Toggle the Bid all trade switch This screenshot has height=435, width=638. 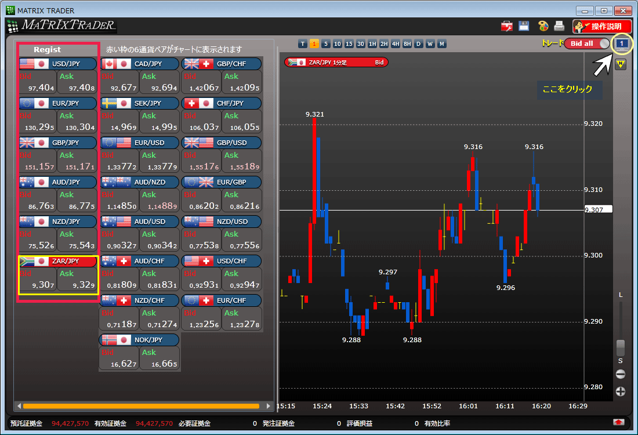(x=587, y=43)
